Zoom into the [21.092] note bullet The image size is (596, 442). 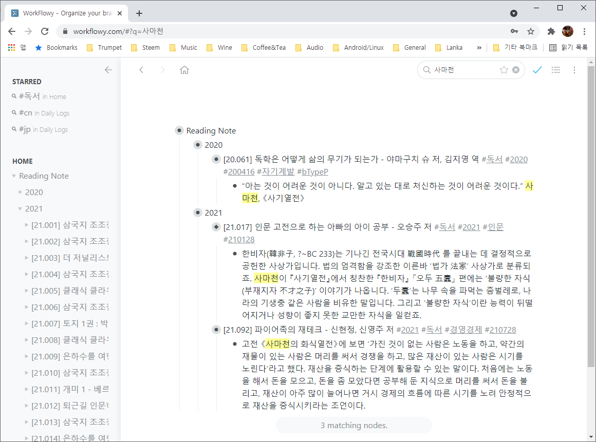click(x=216, y=330)
